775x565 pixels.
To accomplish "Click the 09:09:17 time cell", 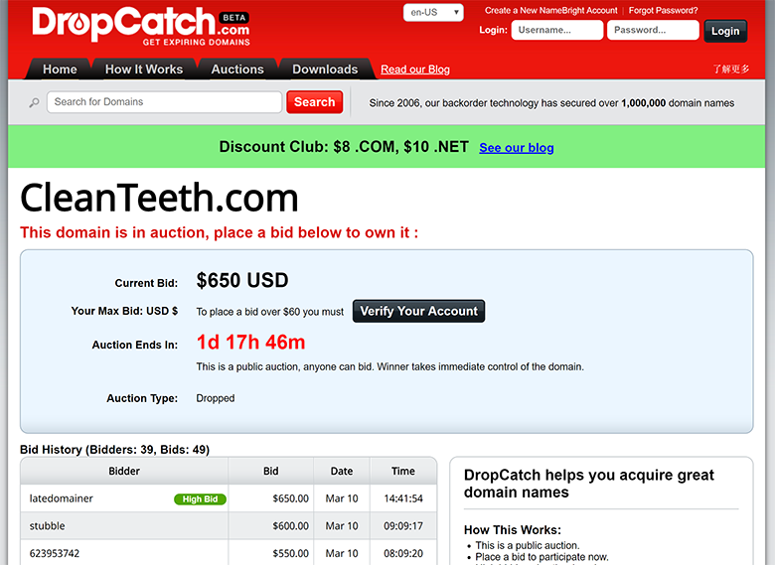I will (x=403, y=526).
